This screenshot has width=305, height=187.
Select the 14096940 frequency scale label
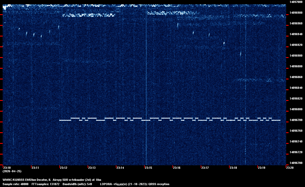click(x=296, y=34)
